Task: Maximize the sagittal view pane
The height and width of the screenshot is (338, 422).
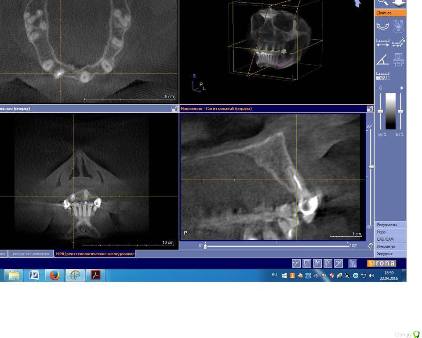Action: [x=369, y=109]
